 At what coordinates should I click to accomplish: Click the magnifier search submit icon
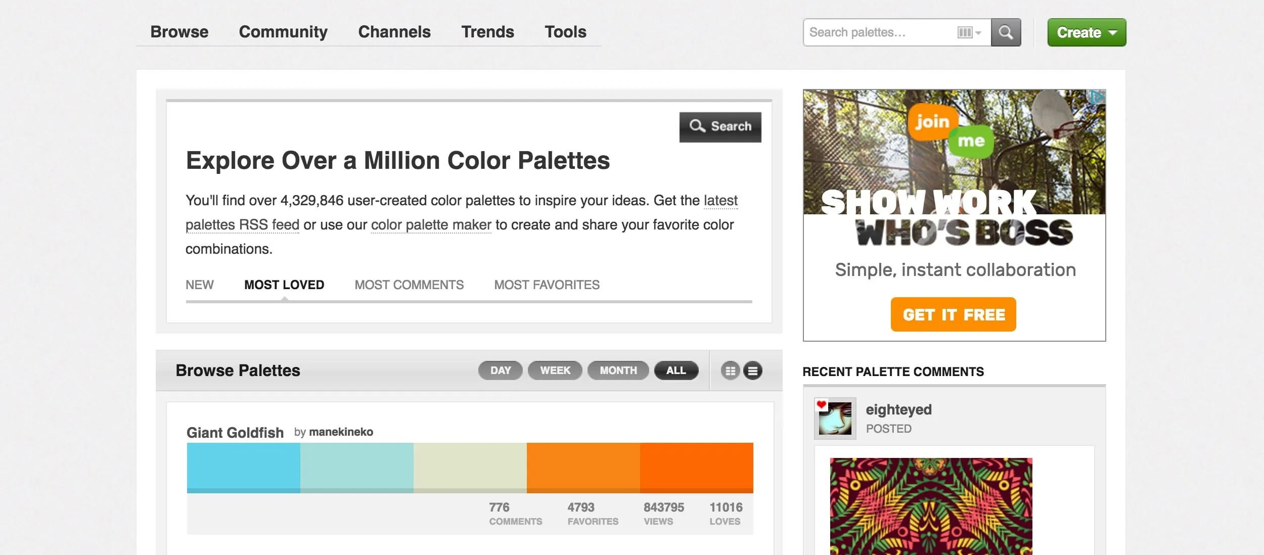(x=1006, y=32)
